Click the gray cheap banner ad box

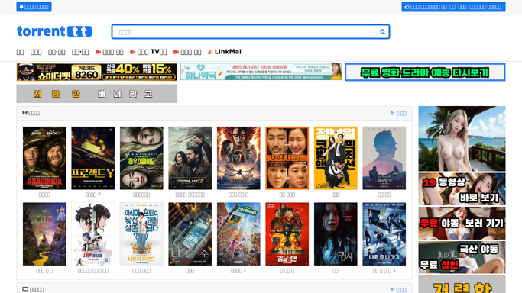(97, 94)
